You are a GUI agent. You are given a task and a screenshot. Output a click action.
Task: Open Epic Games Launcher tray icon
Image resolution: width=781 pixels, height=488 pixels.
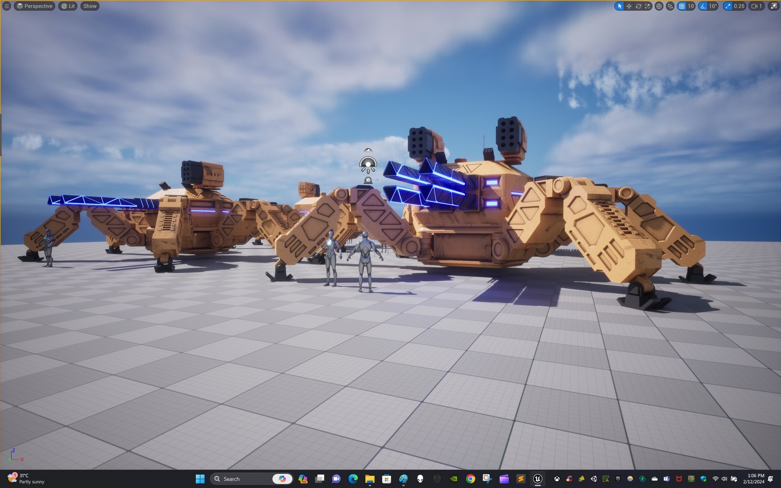tap(618, 479)
